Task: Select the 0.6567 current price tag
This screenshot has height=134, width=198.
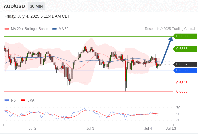Action: pos(185,64)
